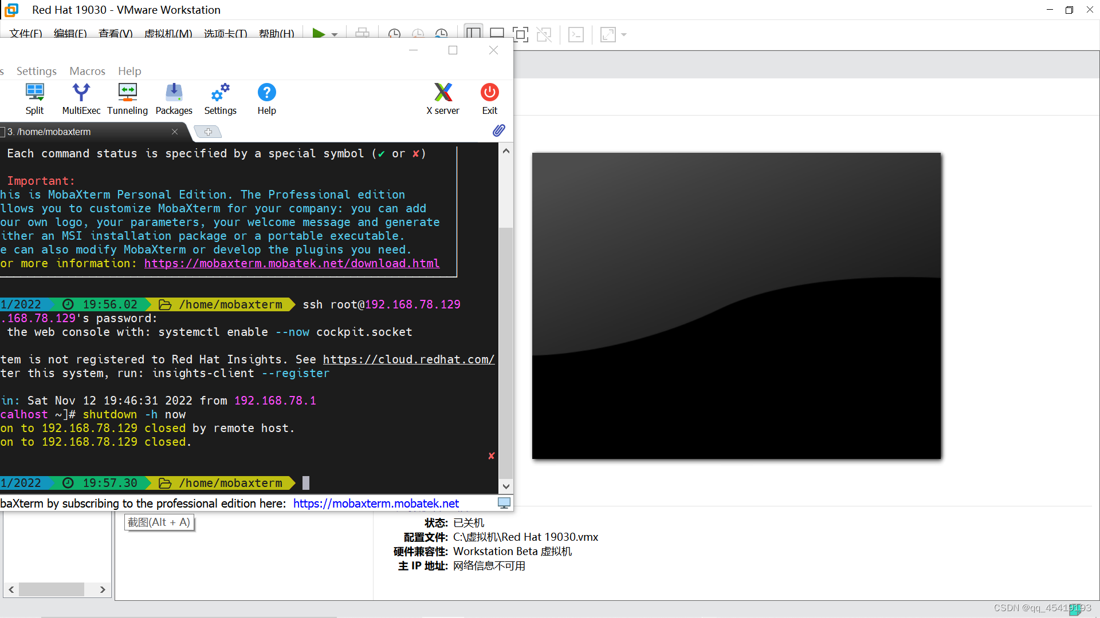This screenshot has width=1100, height=618.
Task: Toggle the single-window view button
Action: (x=497, y=34)
